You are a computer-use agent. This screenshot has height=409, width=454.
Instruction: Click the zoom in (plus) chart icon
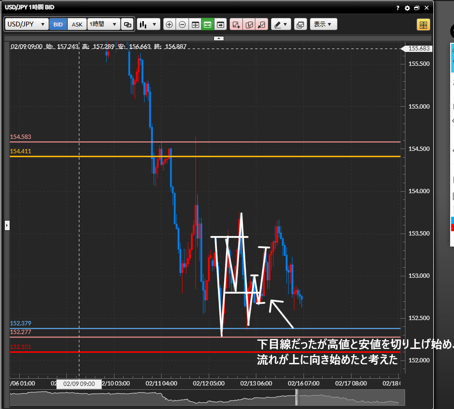point(169,25)
